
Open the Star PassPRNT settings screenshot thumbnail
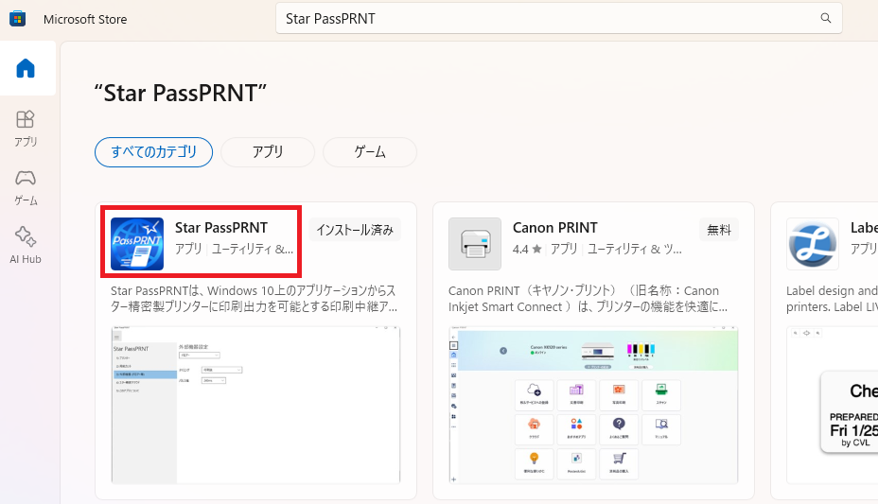pyautogui.click(x=255, y=407)
